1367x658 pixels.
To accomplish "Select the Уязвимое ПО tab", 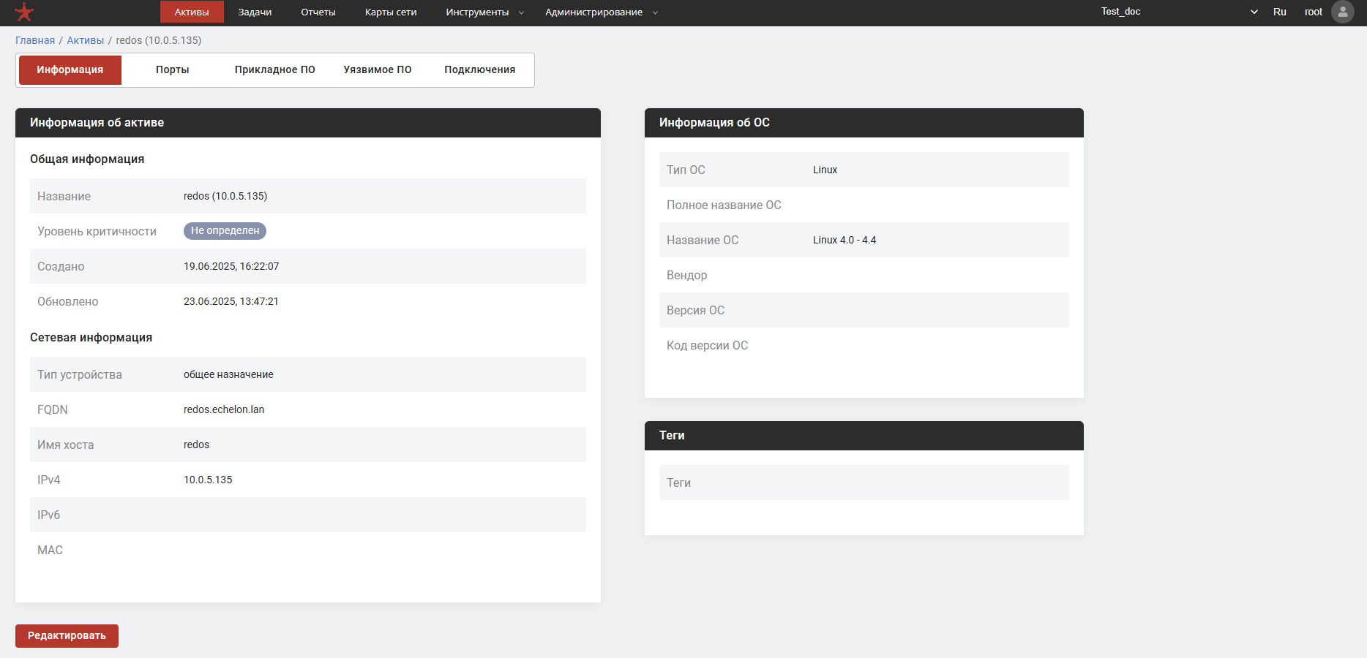I will tap(378, 70).
